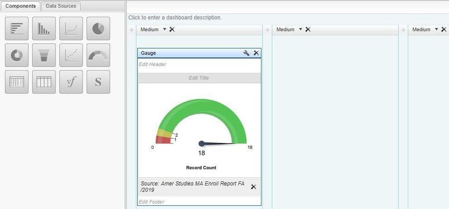The image size is (449, 209).
Task: Open third column Medium width dropdown
Action: (436, 29)
